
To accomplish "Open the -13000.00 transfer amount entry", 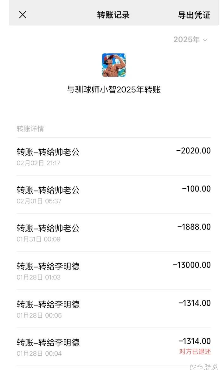I will coord(192,265).
